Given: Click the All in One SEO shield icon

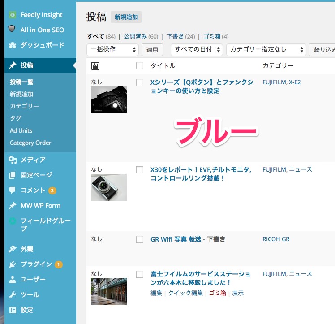Looking at the screenshot, I should (12, 29).
